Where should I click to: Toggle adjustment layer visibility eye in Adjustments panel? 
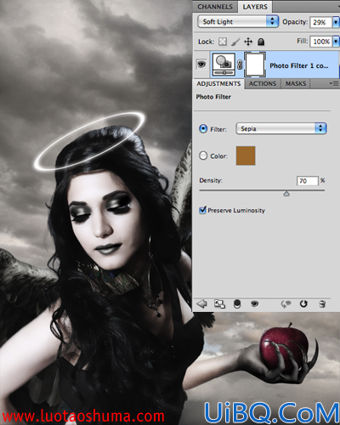[255, 304]
